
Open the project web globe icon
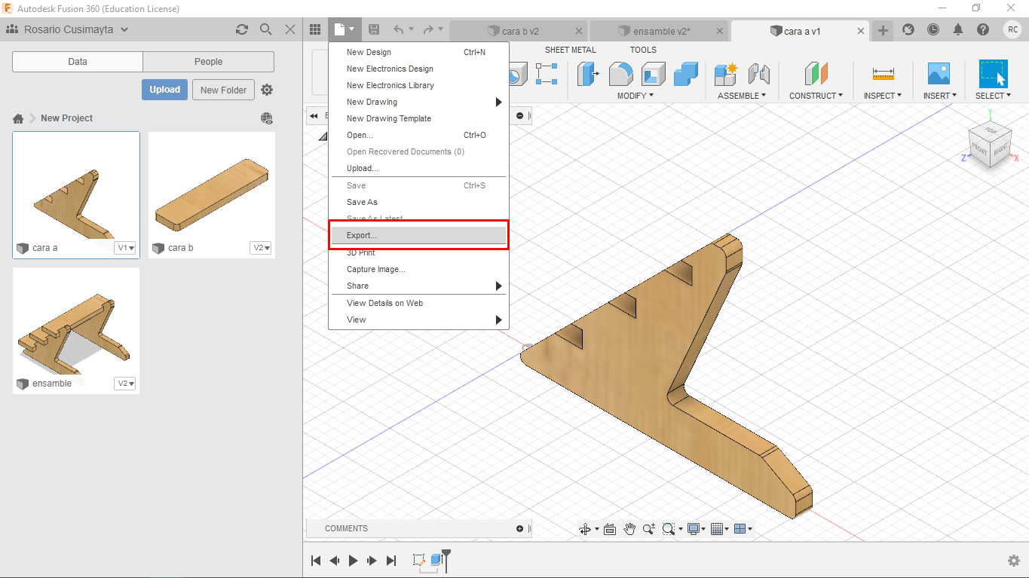(x=267, y=118)
